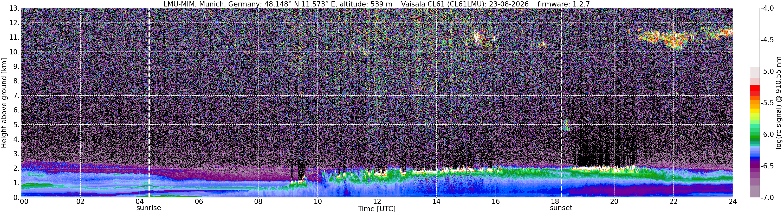Click the '1.' height tick label
This screenshot has width=784, height=214.
(16, 183)
